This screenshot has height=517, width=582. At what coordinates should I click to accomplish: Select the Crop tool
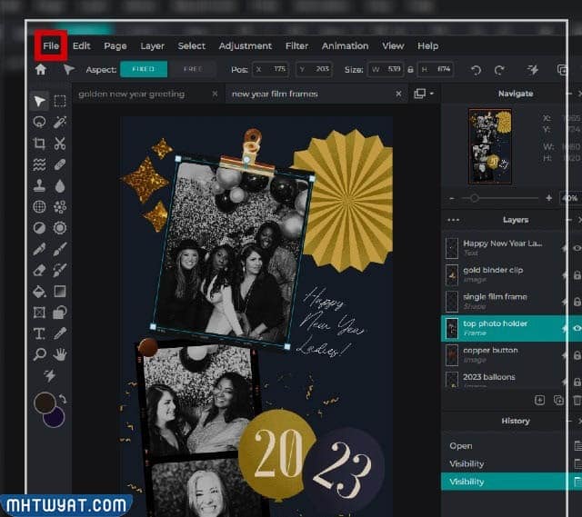[x=39, y=143]
